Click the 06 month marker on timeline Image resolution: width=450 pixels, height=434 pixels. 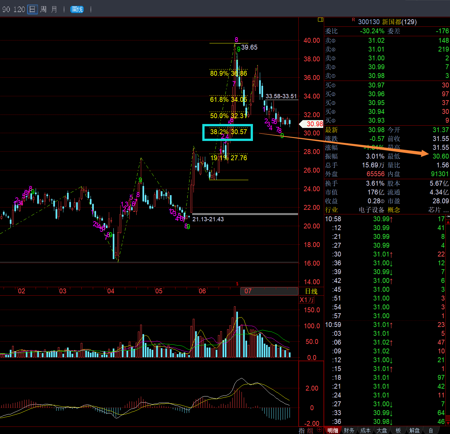pos(202,291)
